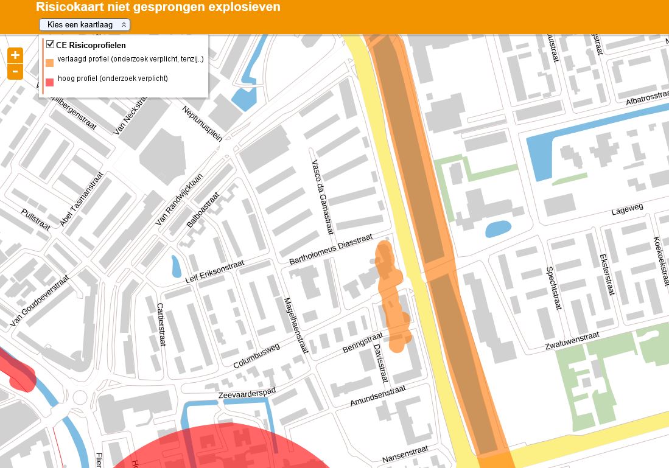669x468 pixels.
Task: Open the 'Kies een kaartlaag' dropdown
Action: click(x=85, y=25)
